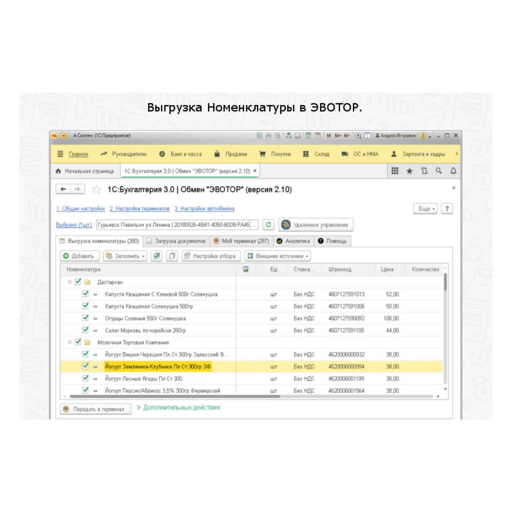The width and height of the screenshot is (512, 512).
Task: Click the M+ memory add button
Action: pyautogui.click(x=338, y=136)
